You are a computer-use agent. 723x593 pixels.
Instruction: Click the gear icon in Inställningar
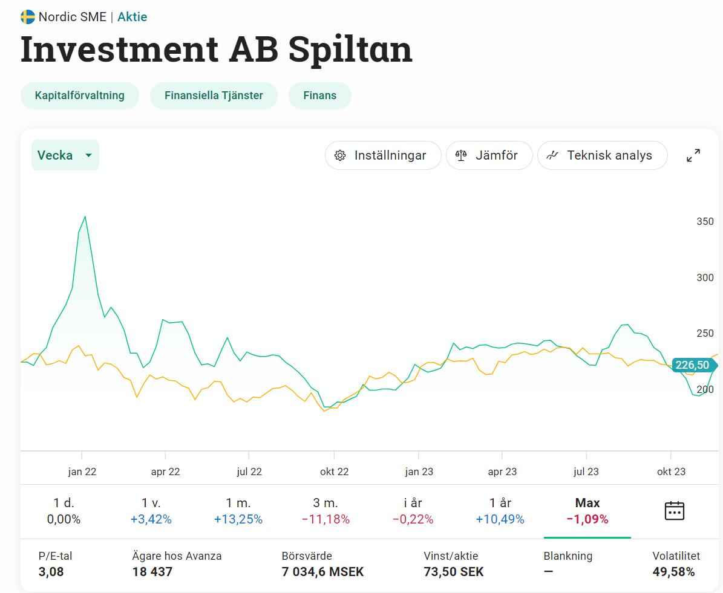coord(340,155)
